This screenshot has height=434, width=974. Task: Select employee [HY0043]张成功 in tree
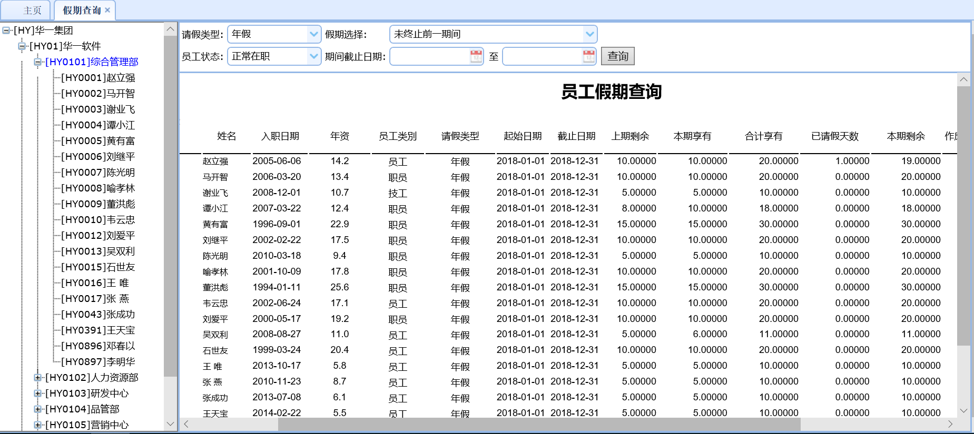98,315
